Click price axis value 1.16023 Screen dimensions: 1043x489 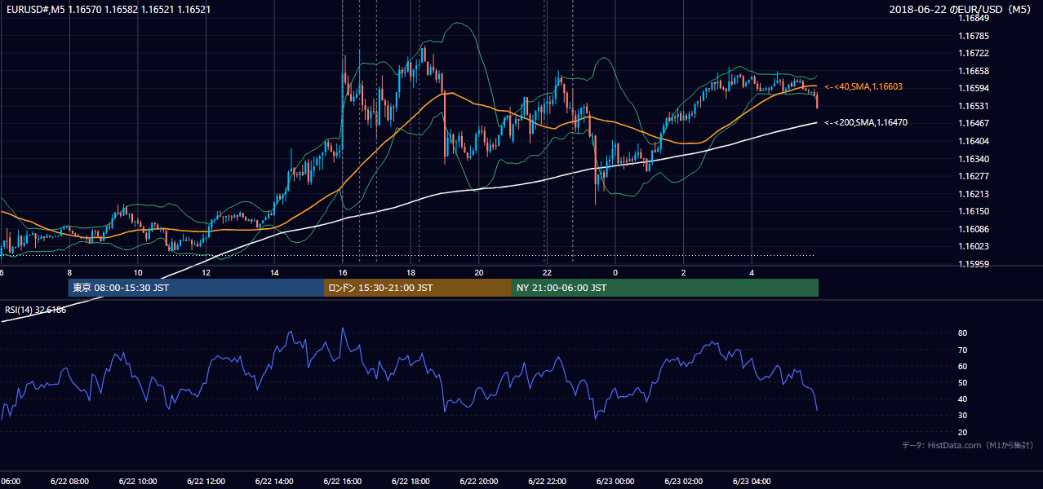point(974,246)
